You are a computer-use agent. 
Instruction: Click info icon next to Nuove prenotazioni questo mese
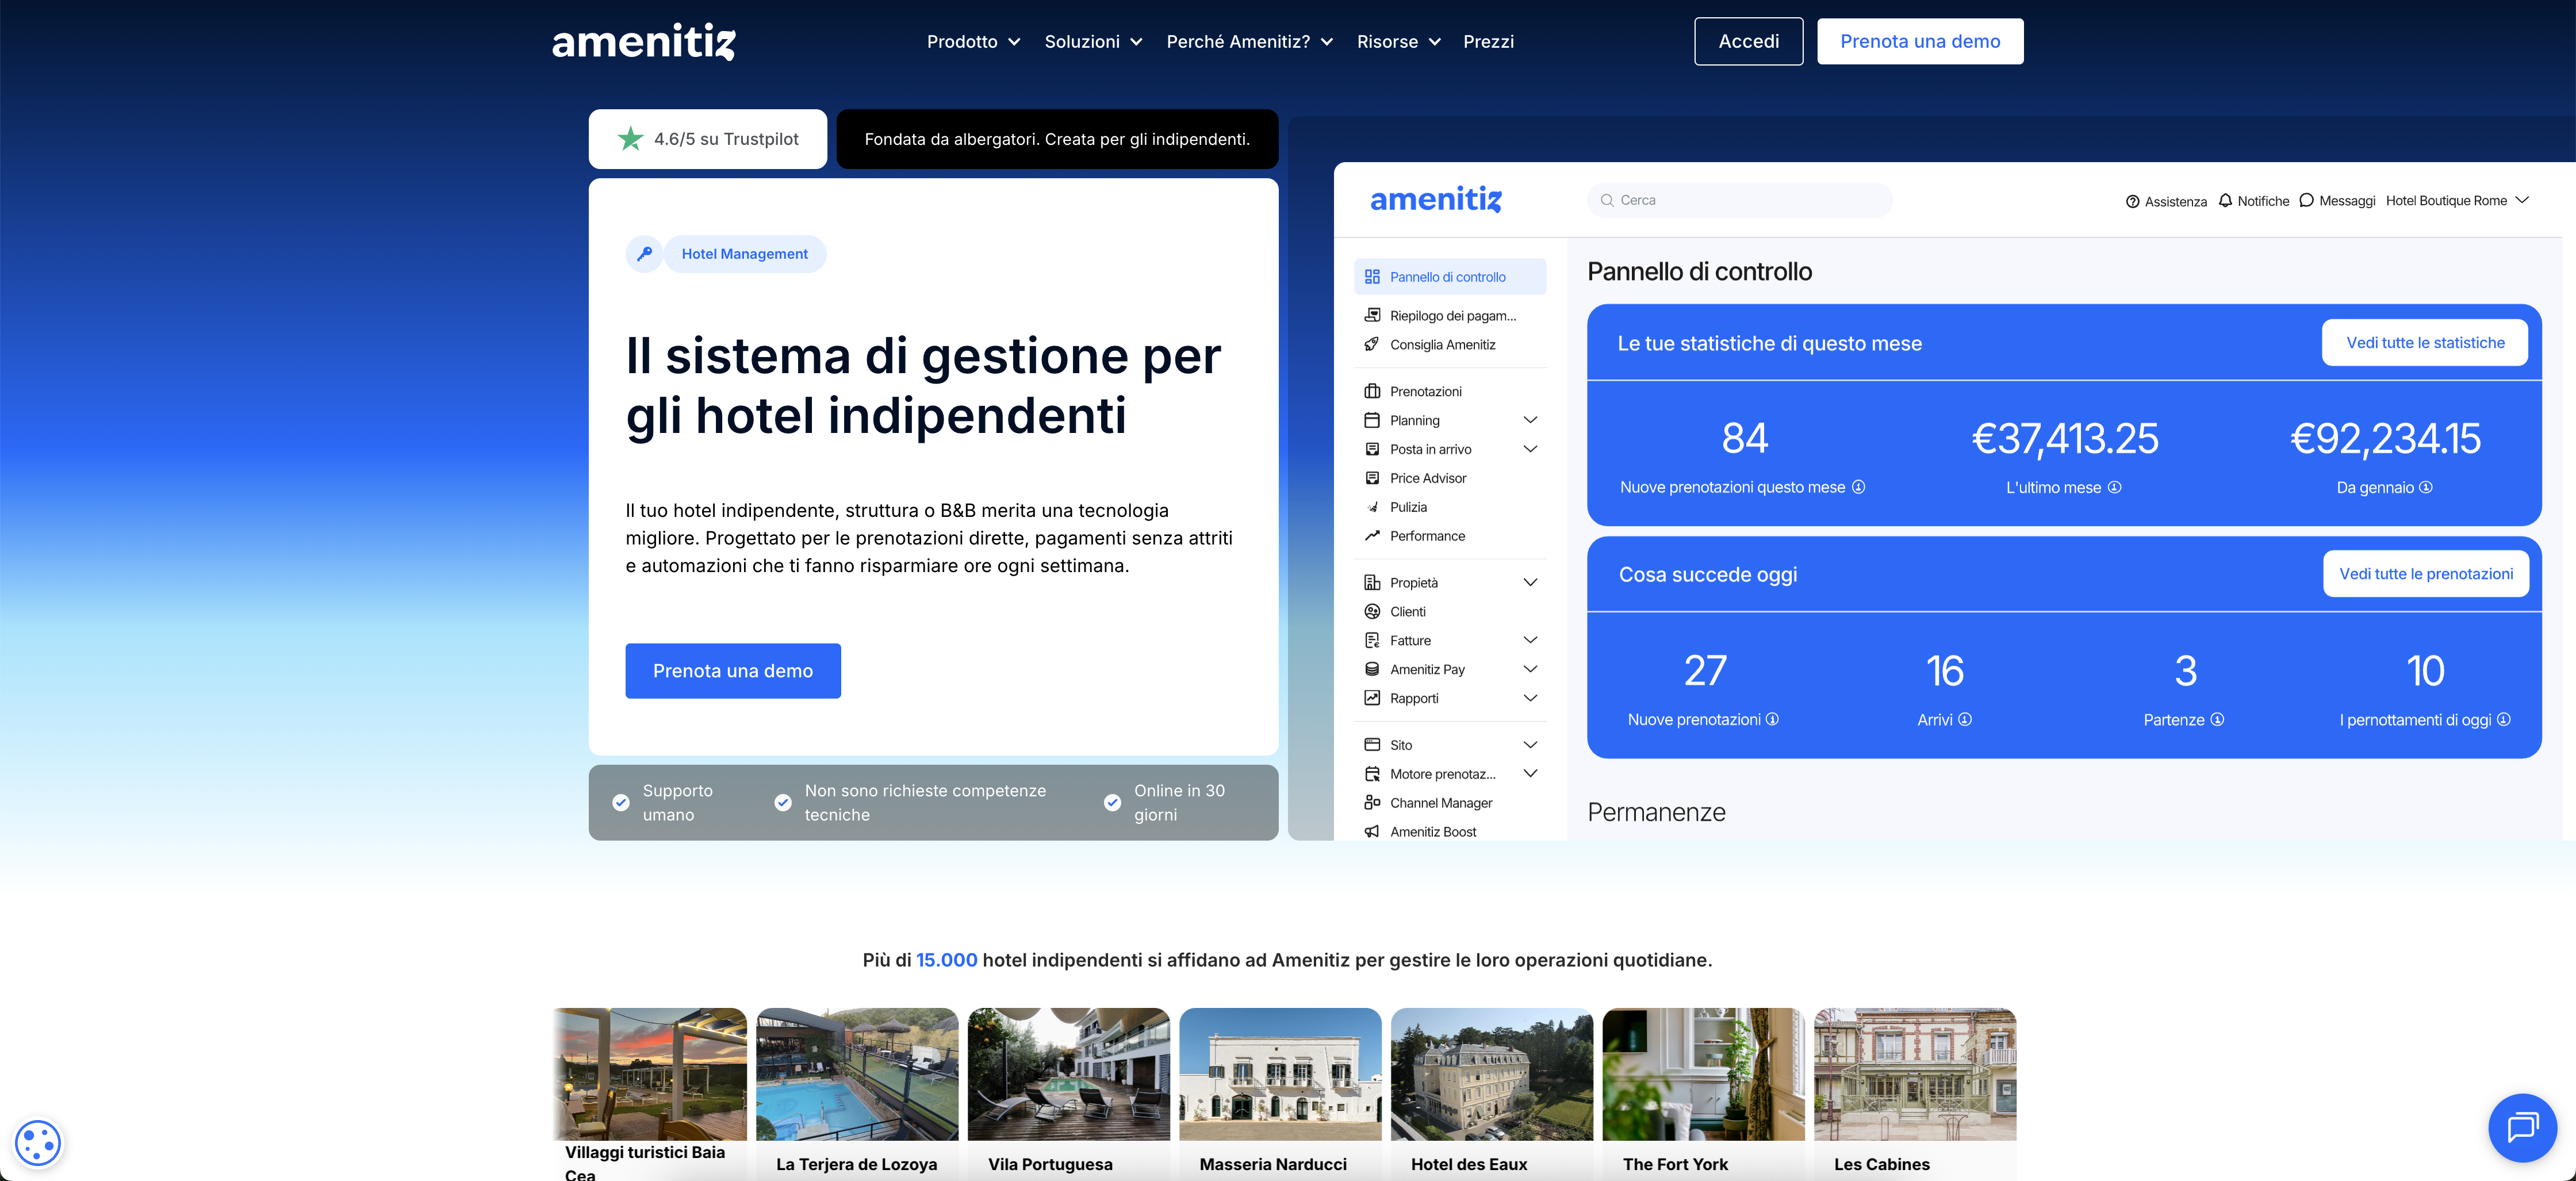(x=1858, y=487)
